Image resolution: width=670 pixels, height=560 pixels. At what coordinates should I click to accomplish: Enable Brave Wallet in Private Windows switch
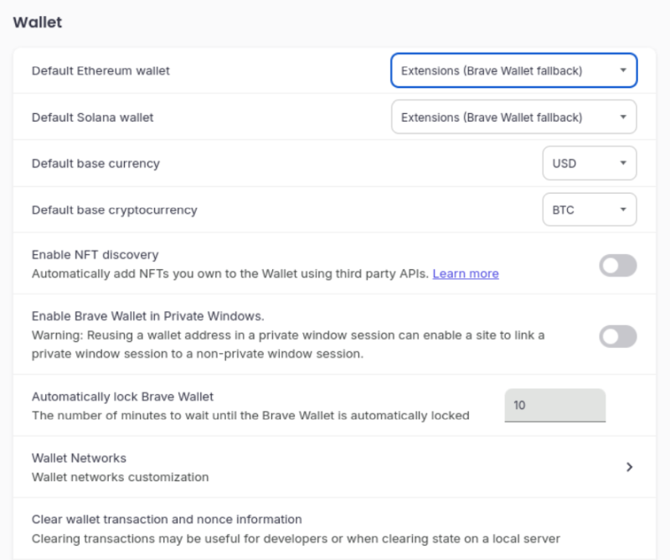[618, 336]
